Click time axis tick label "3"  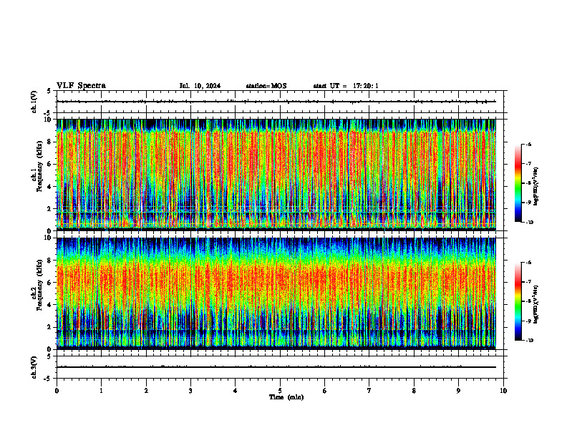(190, 391)
